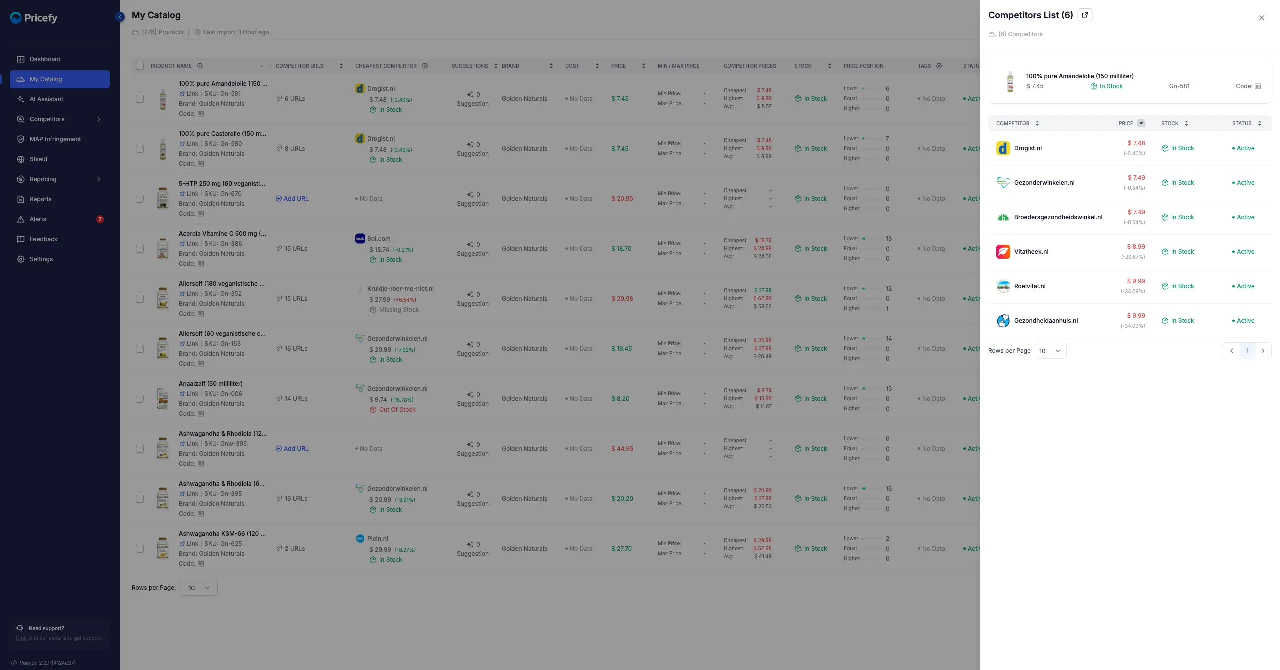1280x670 pixels.
Task: Click the Need support headset icon
Action: pyautogui.click(x=20, y=628)
